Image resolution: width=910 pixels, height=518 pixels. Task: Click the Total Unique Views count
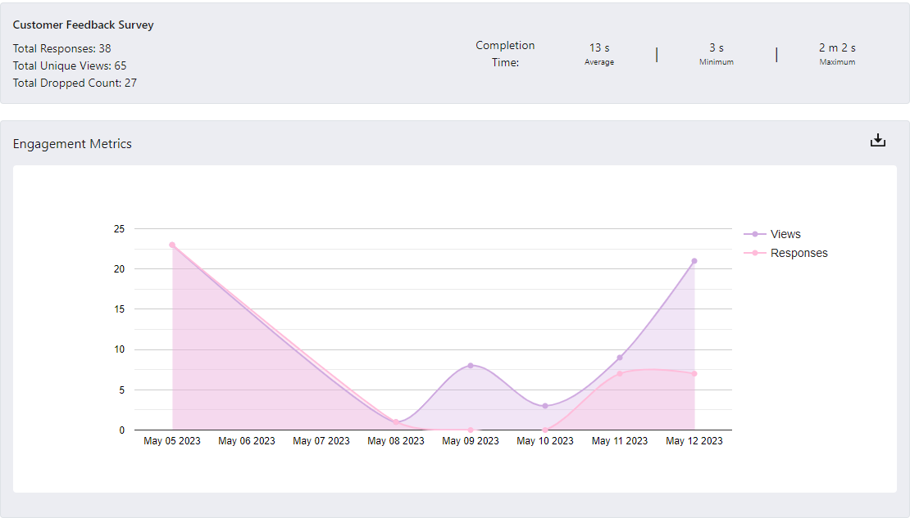pos(70,65)
